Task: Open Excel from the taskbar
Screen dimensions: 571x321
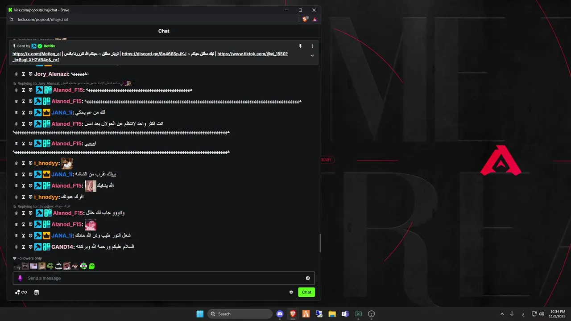Action: [358, 314]
